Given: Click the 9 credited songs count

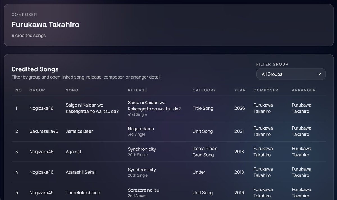Looking at the screenshot, I should click(29, 36).
